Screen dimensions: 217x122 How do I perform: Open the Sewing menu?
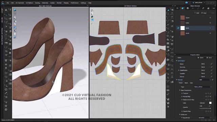[37, 3]
